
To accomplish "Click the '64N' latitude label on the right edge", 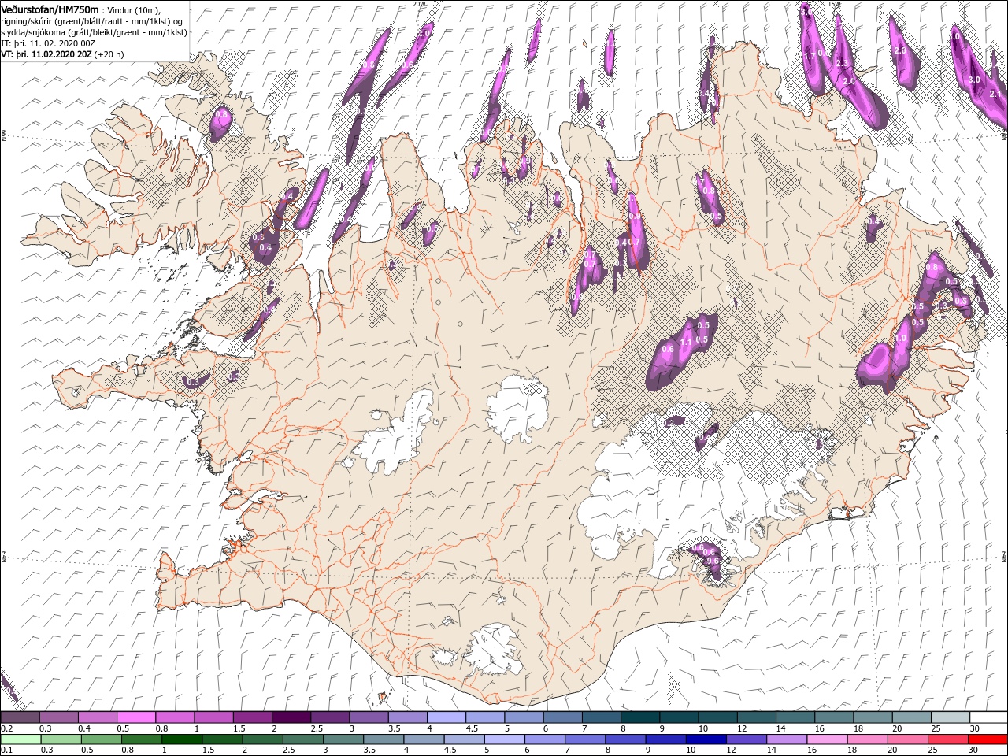I will pos(1004,555).
